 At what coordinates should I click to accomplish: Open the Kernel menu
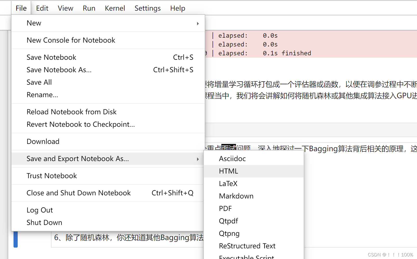click(x=115, y=8)
